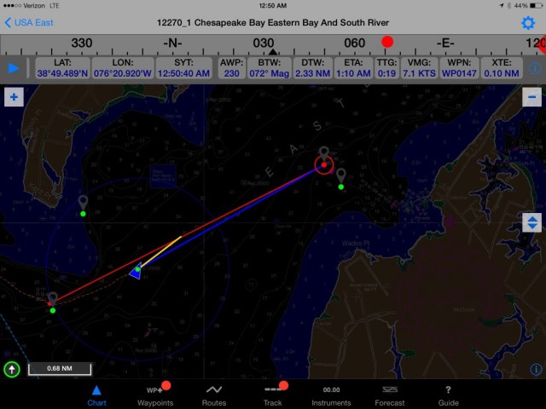Tap the info icon beside the XTE field
The height and width of the screenshot is (409, 546).
click(535, 68)
